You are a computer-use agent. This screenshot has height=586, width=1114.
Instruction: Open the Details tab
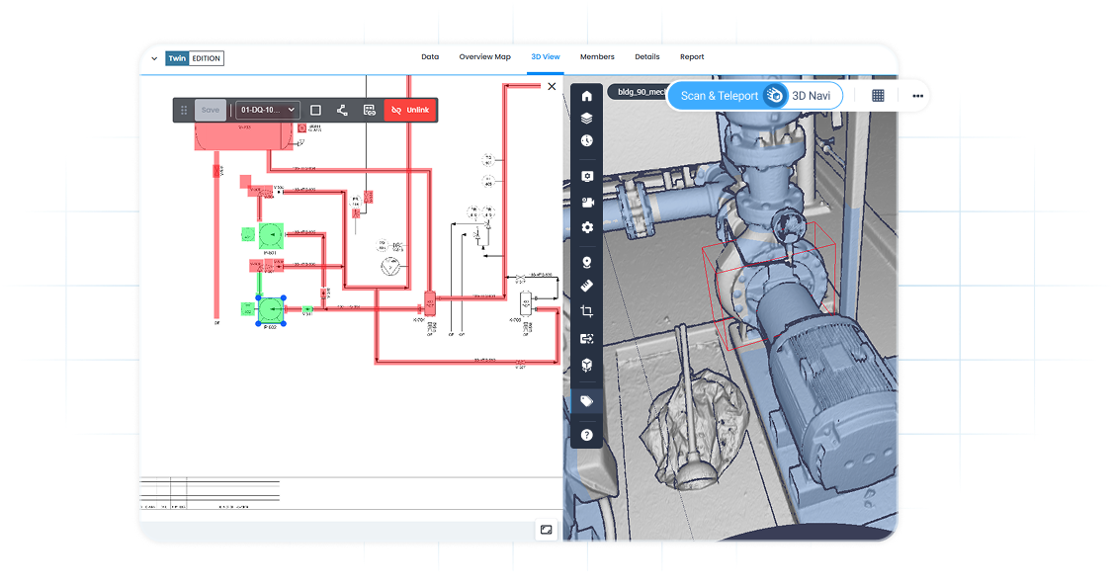pos(647,57)
